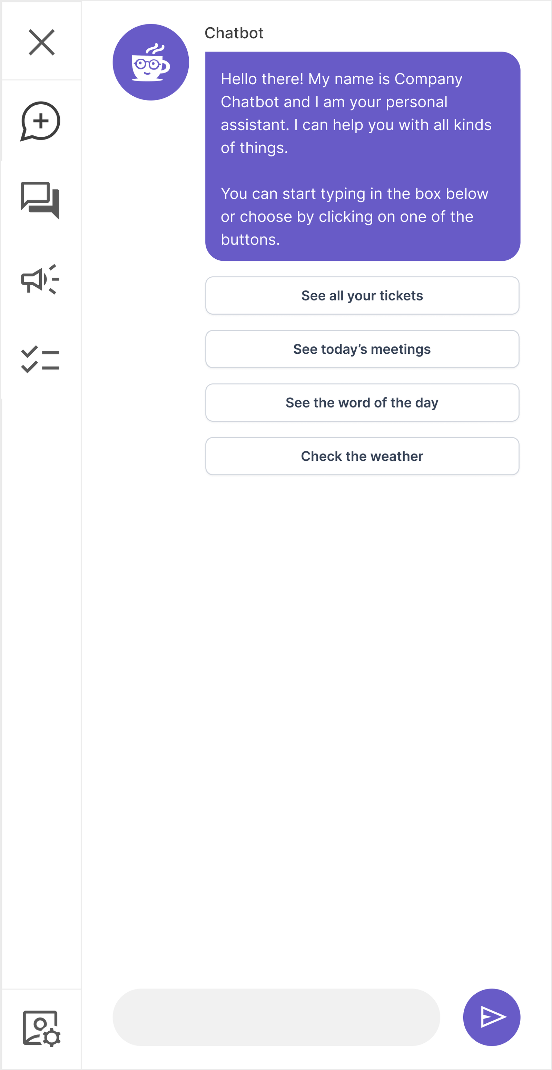The height and width of the screenshot is (1070, 552).
Task: Focus the message text input box
Action: [x=276, y=1017]
